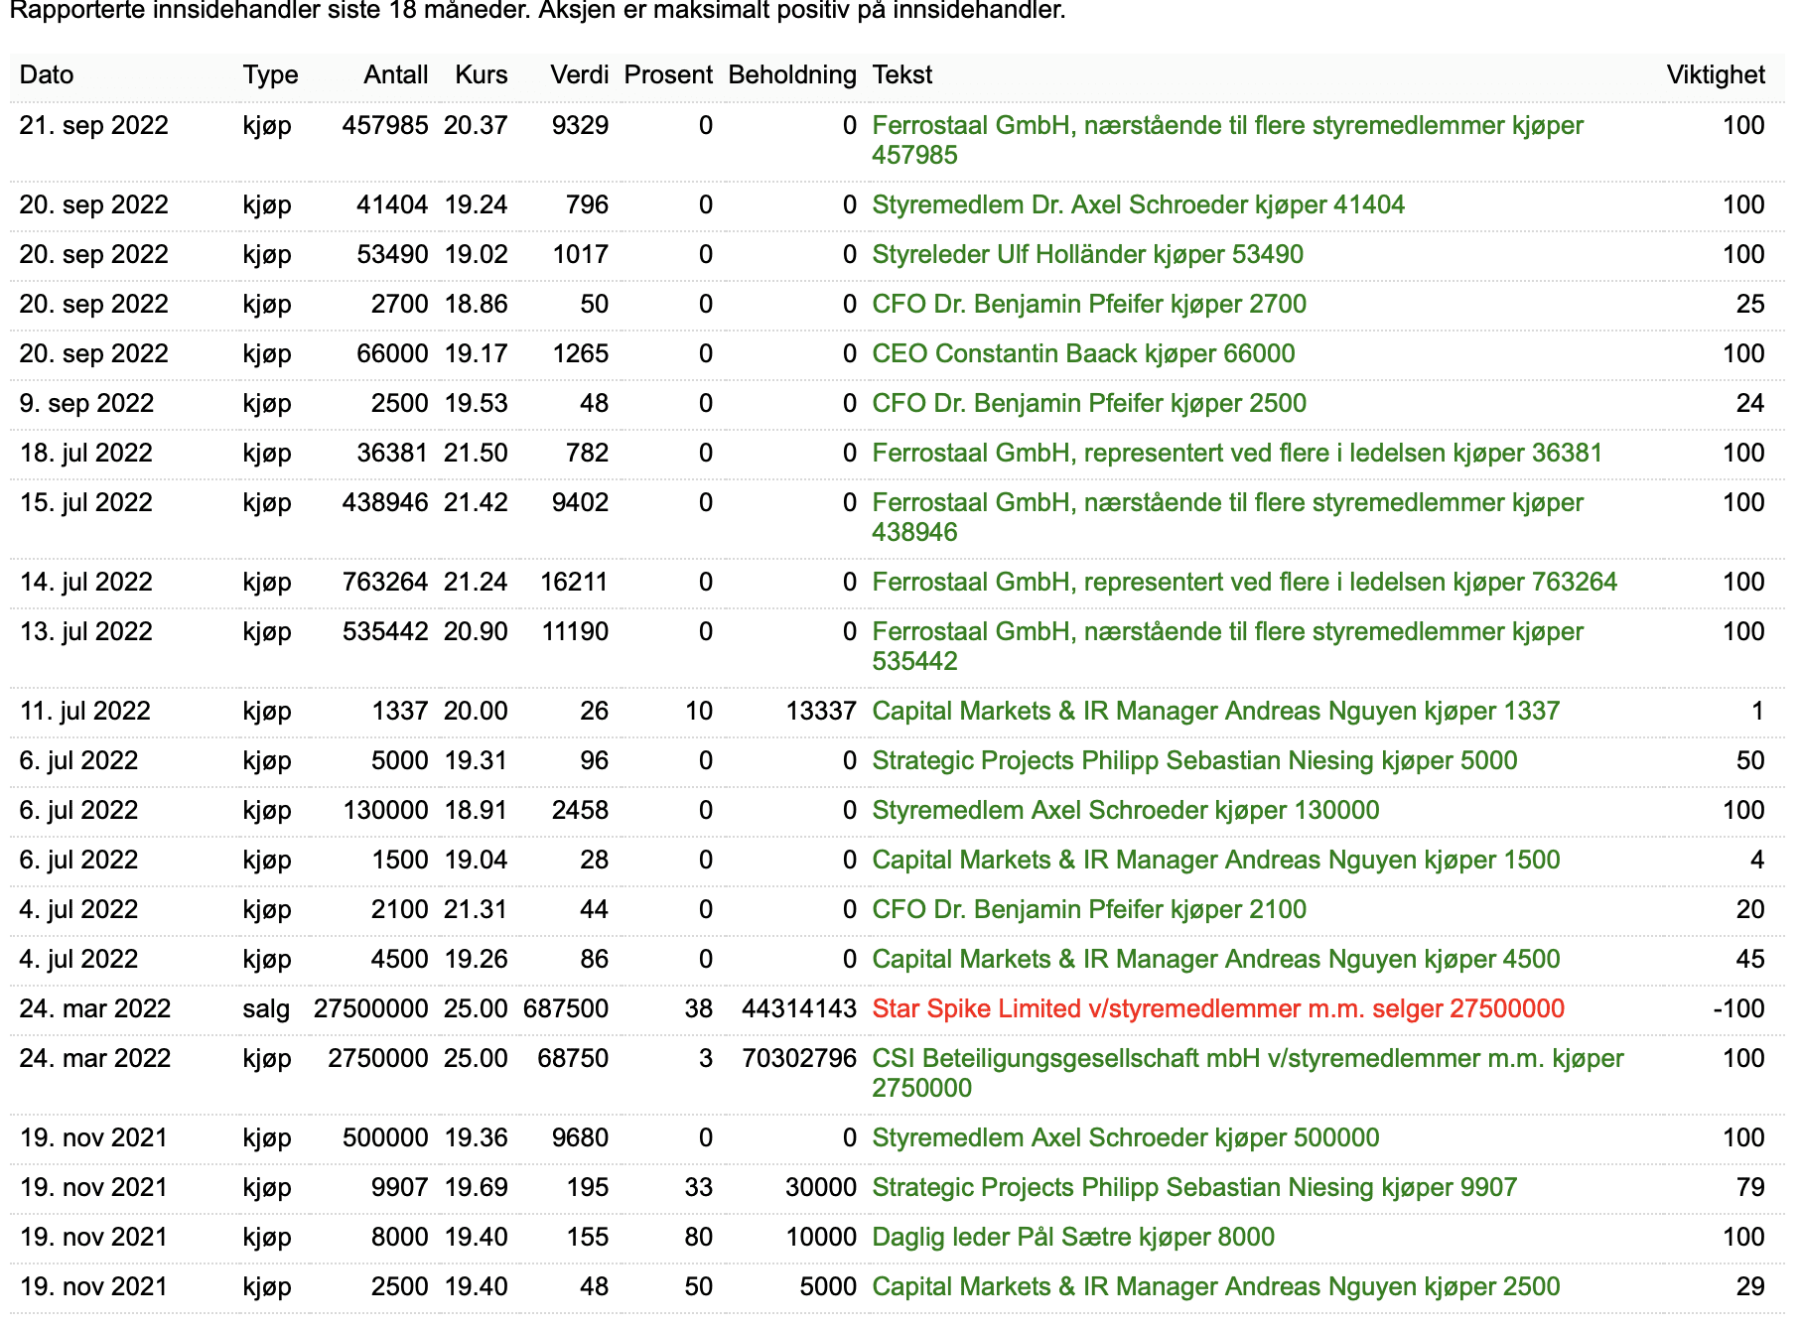Open Philipp Sebastian Niesing kjøper 5000
The width and height of the screenshot is (1801, 1330).
pyautogui.click(x=1194, y=761)
